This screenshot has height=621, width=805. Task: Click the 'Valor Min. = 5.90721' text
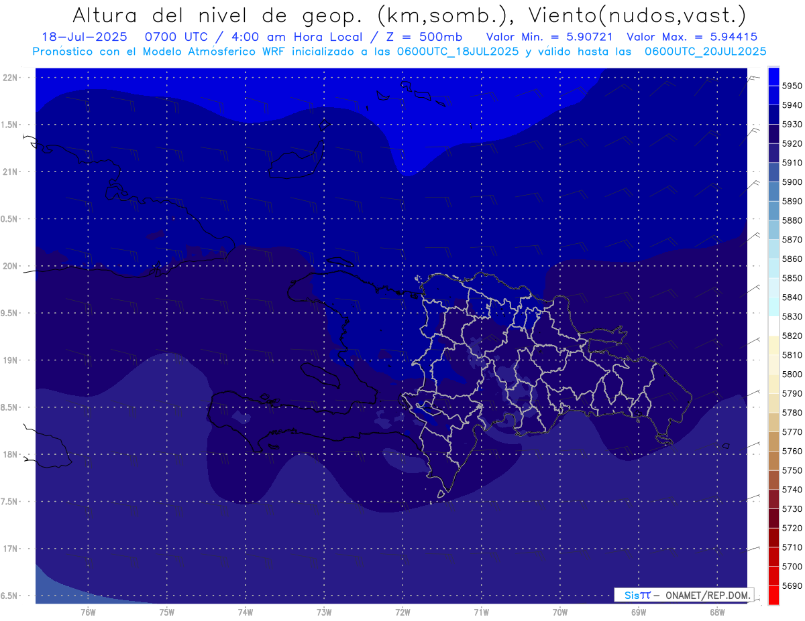point(549,37)
